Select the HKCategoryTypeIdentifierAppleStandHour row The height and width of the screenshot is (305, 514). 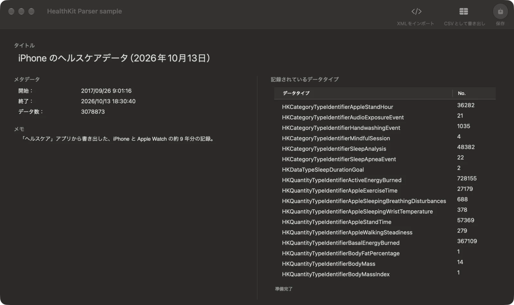coord(385,107)
